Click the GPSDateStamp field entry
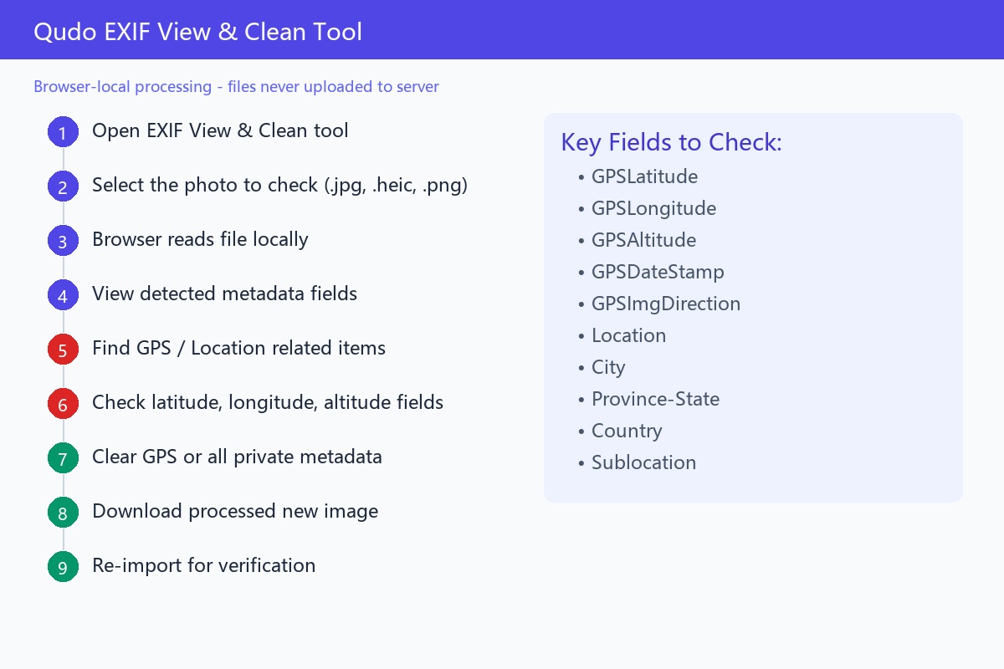1004x669 pixels. (x=651, y=272)
